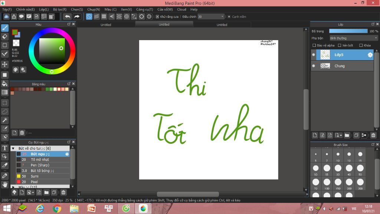
Task: Click the Undo arrow
Action: pyautogui.click(x=68, y=16)
